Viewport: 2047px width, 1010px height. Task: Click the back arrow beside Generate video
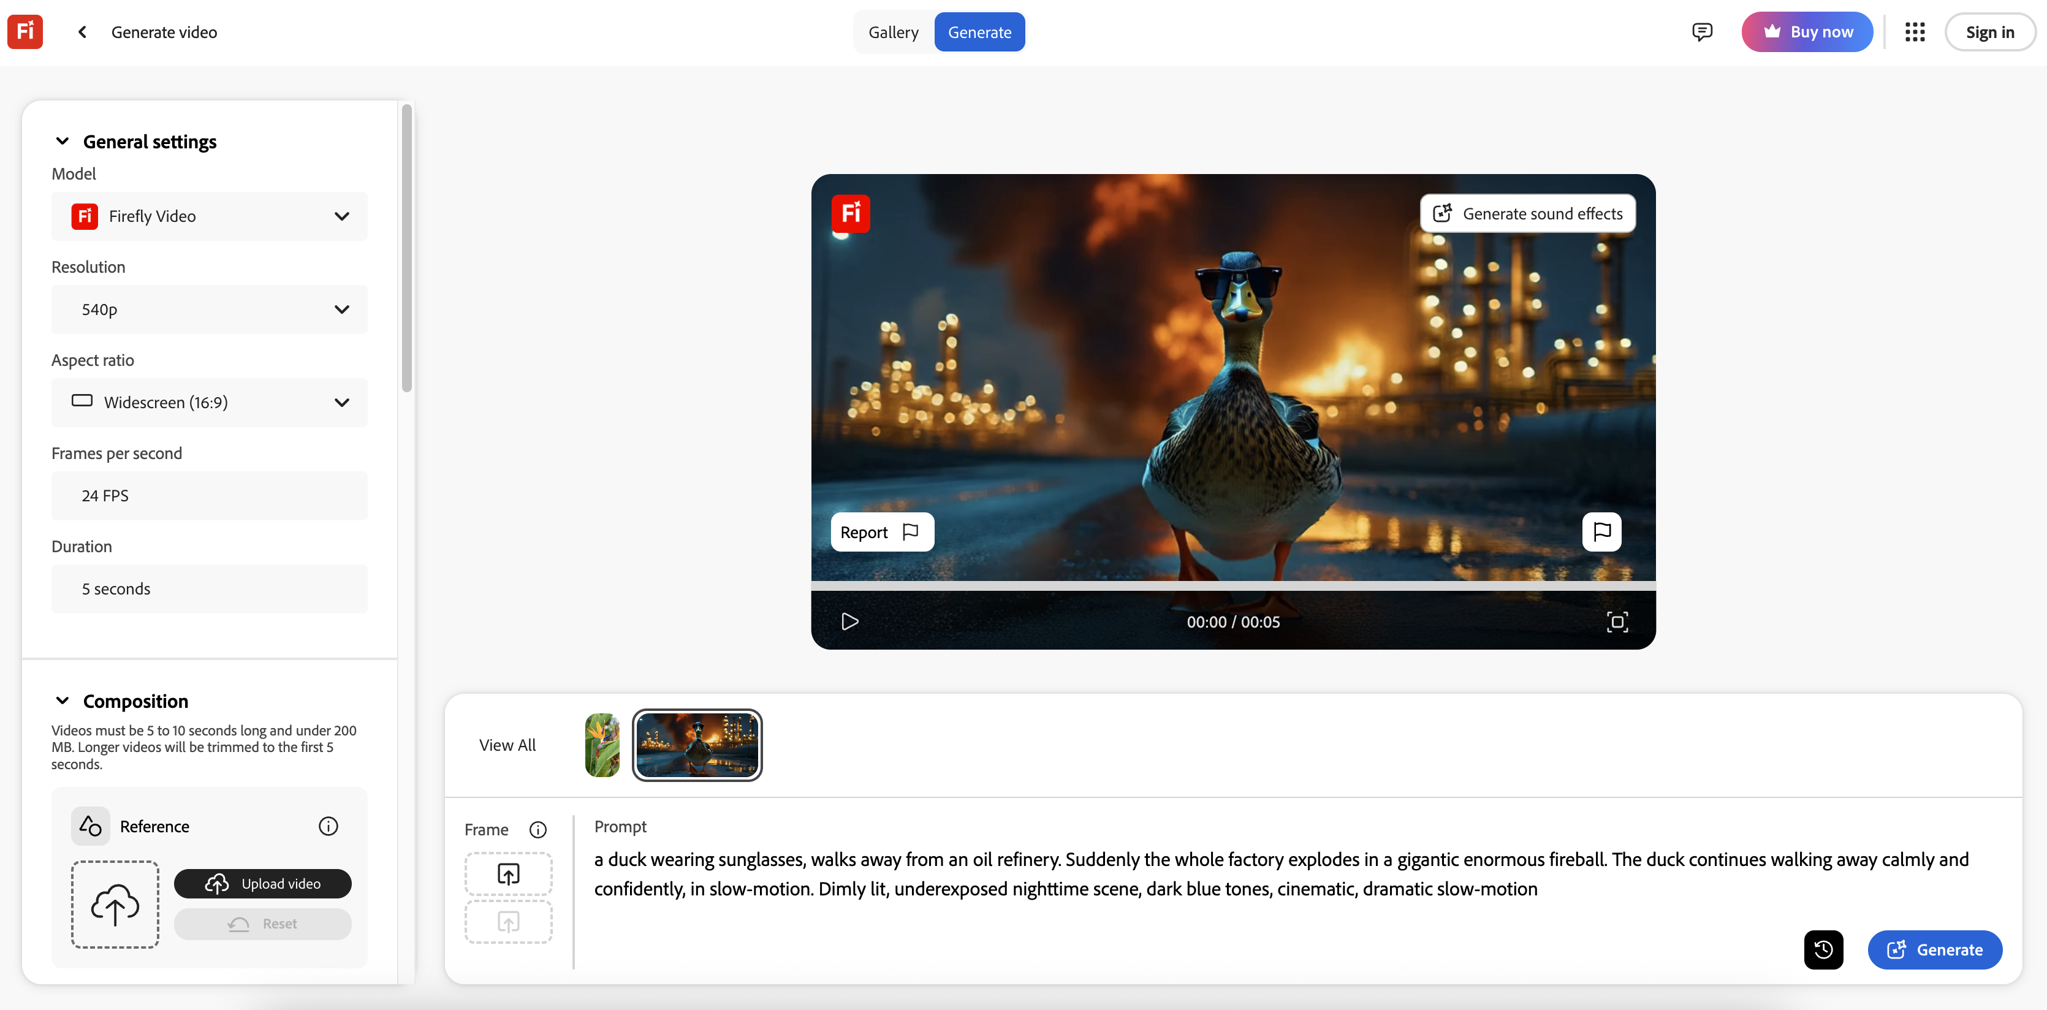(x=83, y=32)
